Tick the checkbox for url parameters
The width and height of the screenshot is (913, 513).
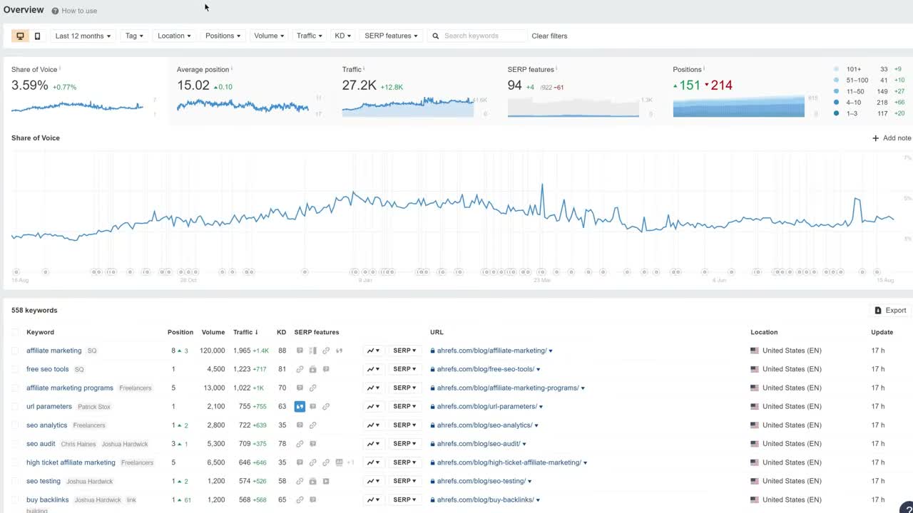pyautogui.click(x=15, y=406)
